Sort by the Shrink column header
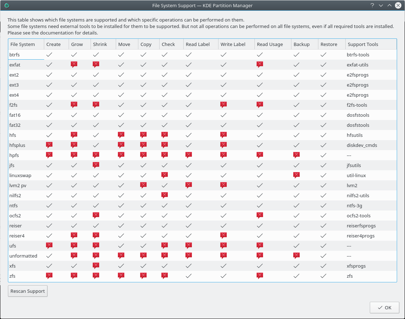This screenshot has height=319, width=405. (100, 44)
